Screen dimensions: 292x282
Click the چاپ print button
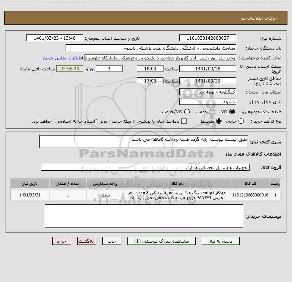point(112,241)
